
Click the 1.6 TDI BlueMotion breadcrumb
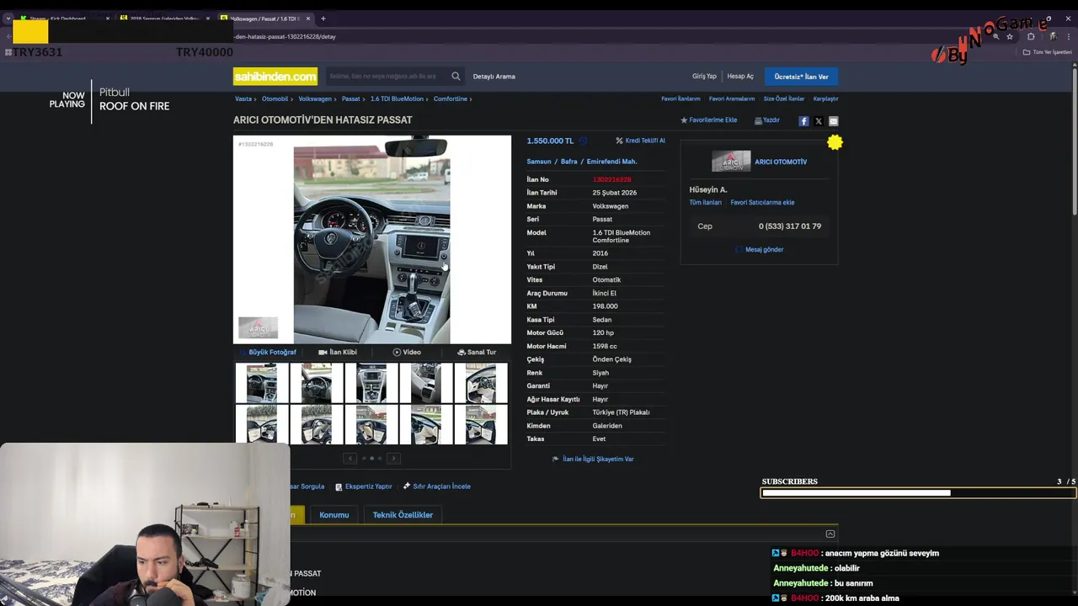click(x=397, y=98)
